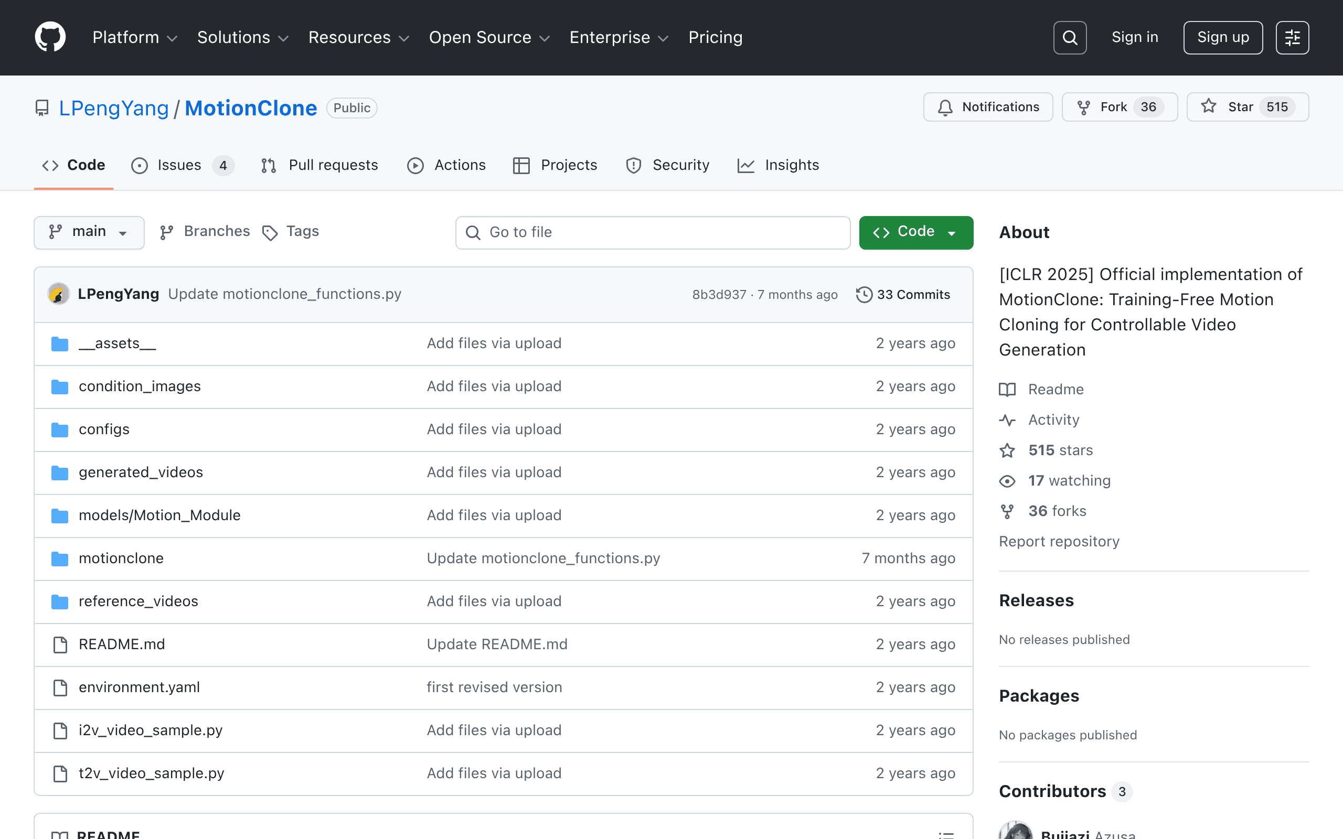Open the MotionClone repository title link
This screenshot has width=1343, height=839.
[250, 107]
